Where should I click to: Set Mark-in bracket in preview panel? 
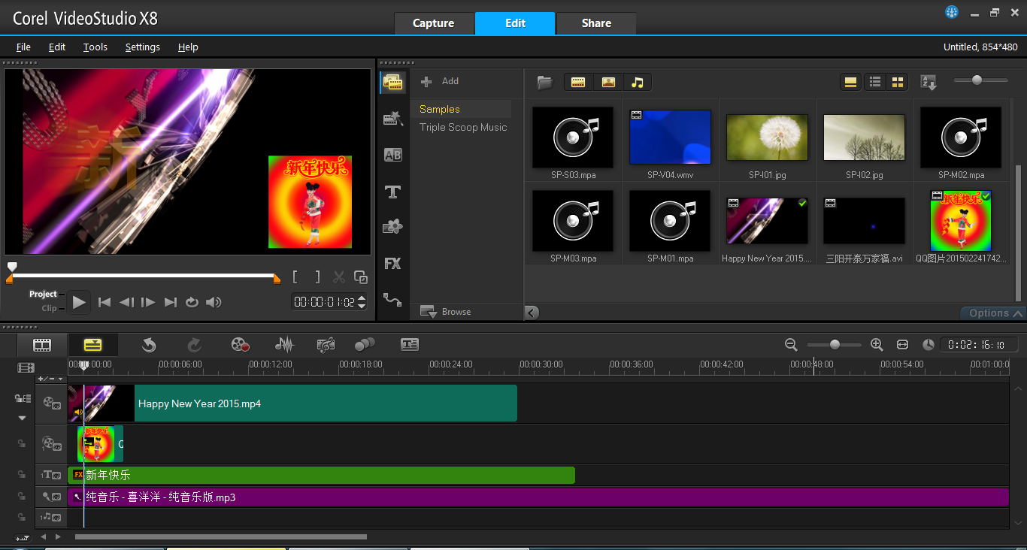295,277
